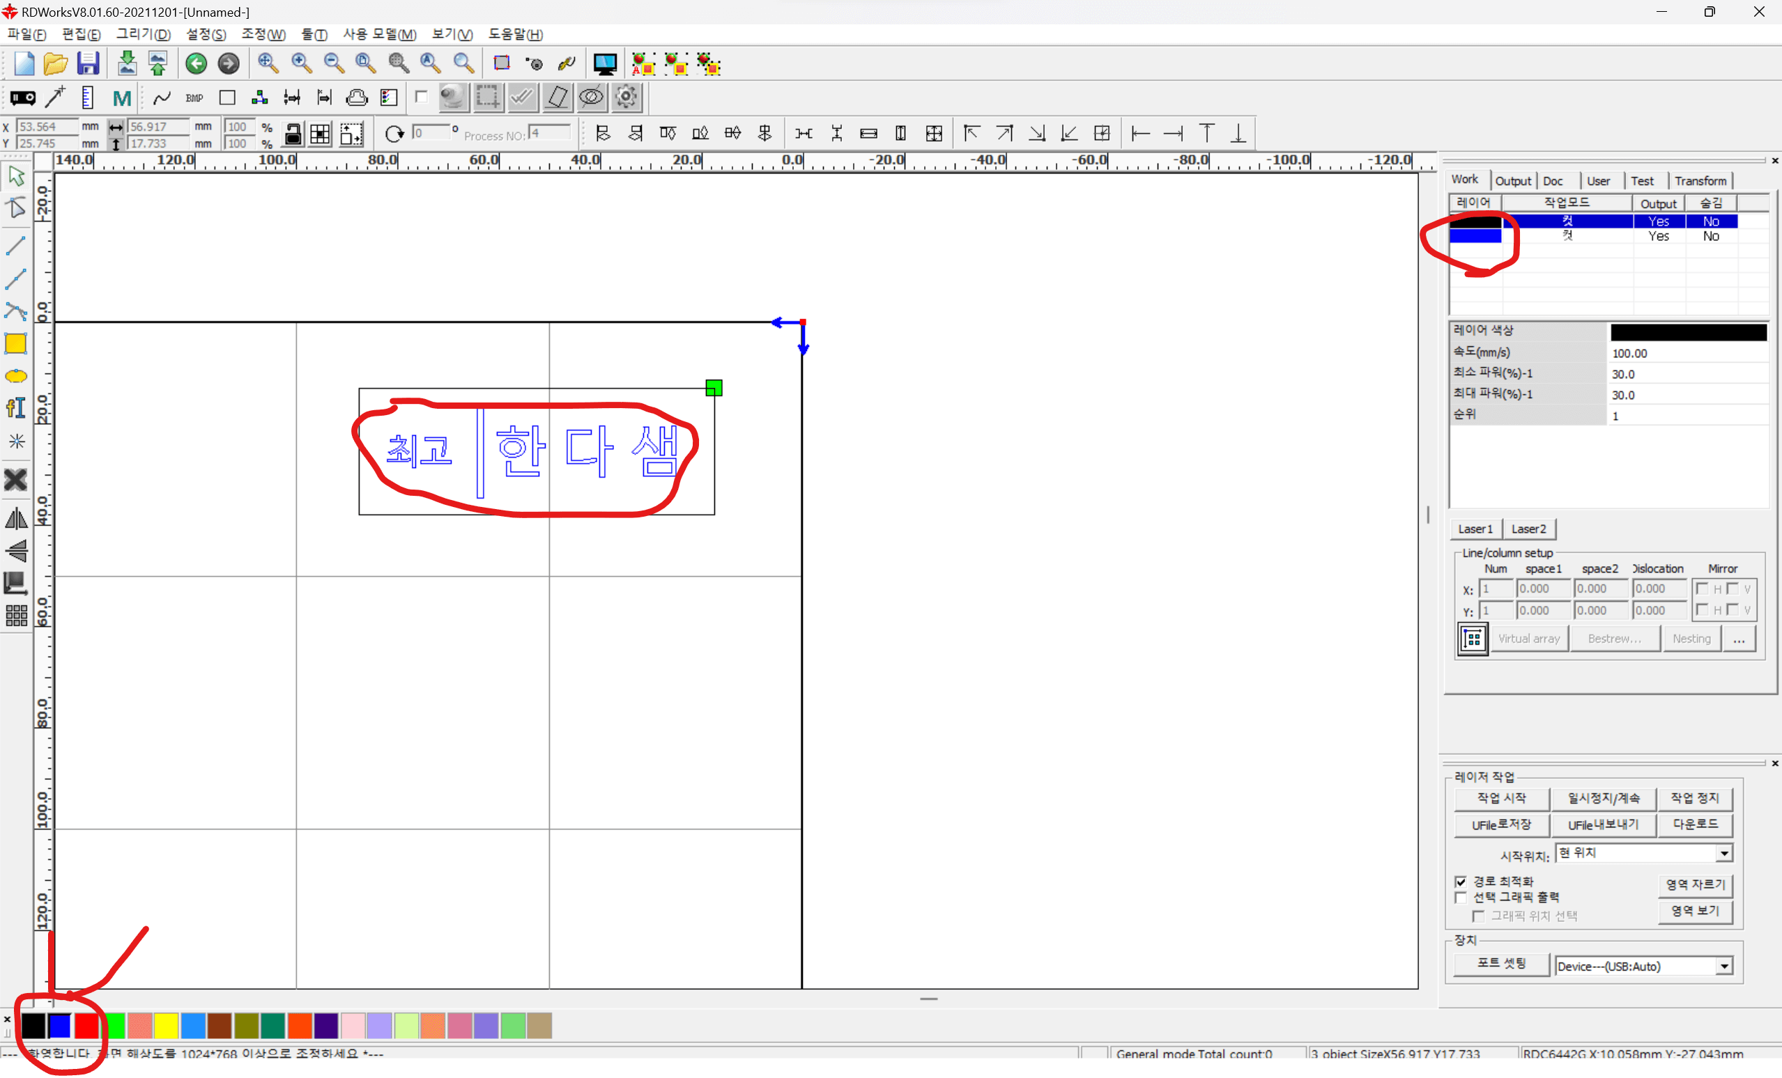
Task: Select the rectangle drawing tool
Action: pyautogui.click(x=16, y=344)
